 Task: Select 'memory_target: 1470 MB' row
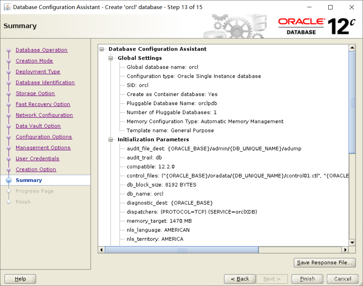tap(159, 221)
